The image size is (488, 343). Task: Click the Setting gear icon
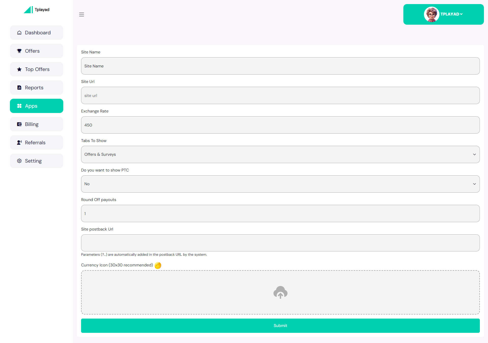coord(19,161)
